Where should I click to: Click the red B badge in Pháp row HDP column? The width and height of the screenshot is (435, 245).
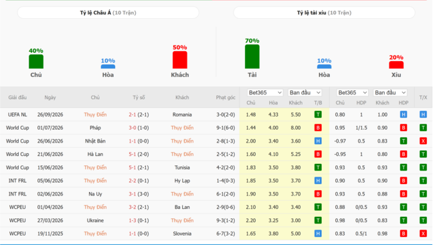point(404,128)
